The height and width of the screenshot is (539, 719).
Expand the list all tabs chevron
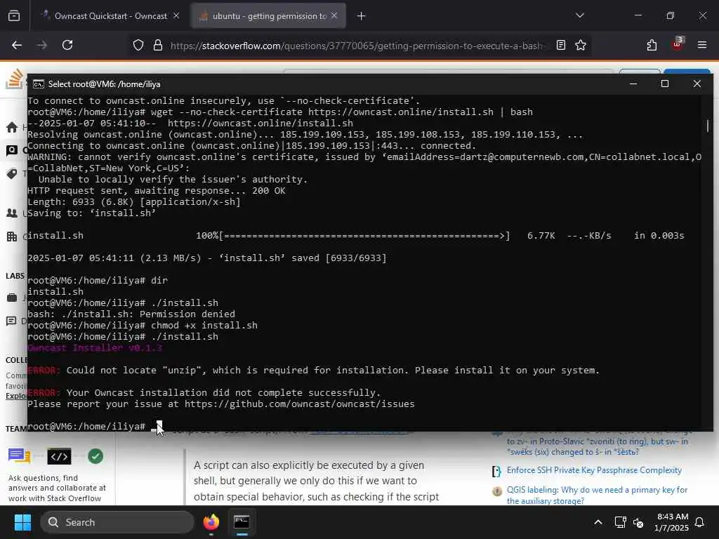[x=579, y=15]
